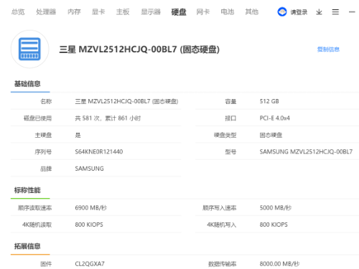359x269 pixels.
Task: Switch to the 处理器 tab
Action: click(x=46, y=11)
